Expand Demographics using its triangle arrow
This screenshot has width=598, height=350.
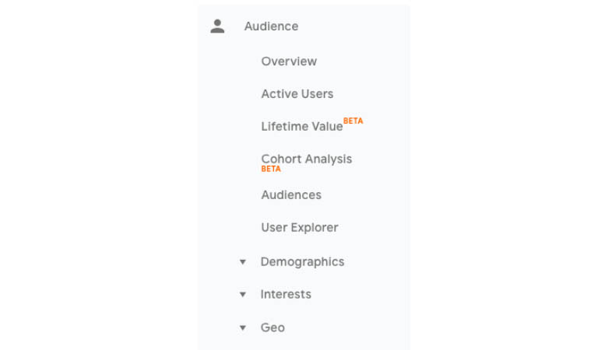click(x=243, y=262)
